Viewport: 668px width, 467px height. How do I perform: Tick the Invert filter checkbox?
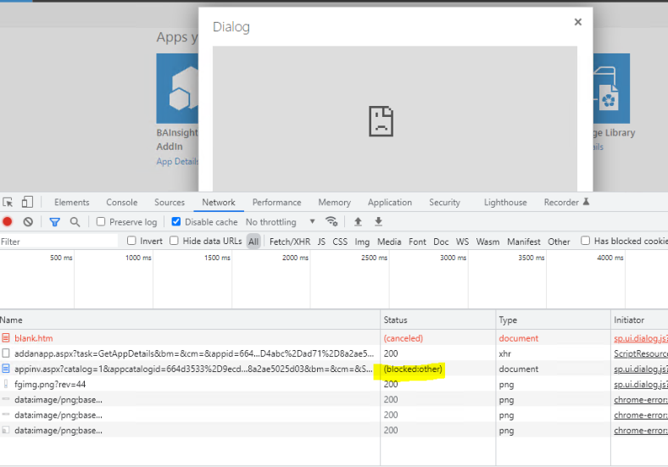[131, 242]
